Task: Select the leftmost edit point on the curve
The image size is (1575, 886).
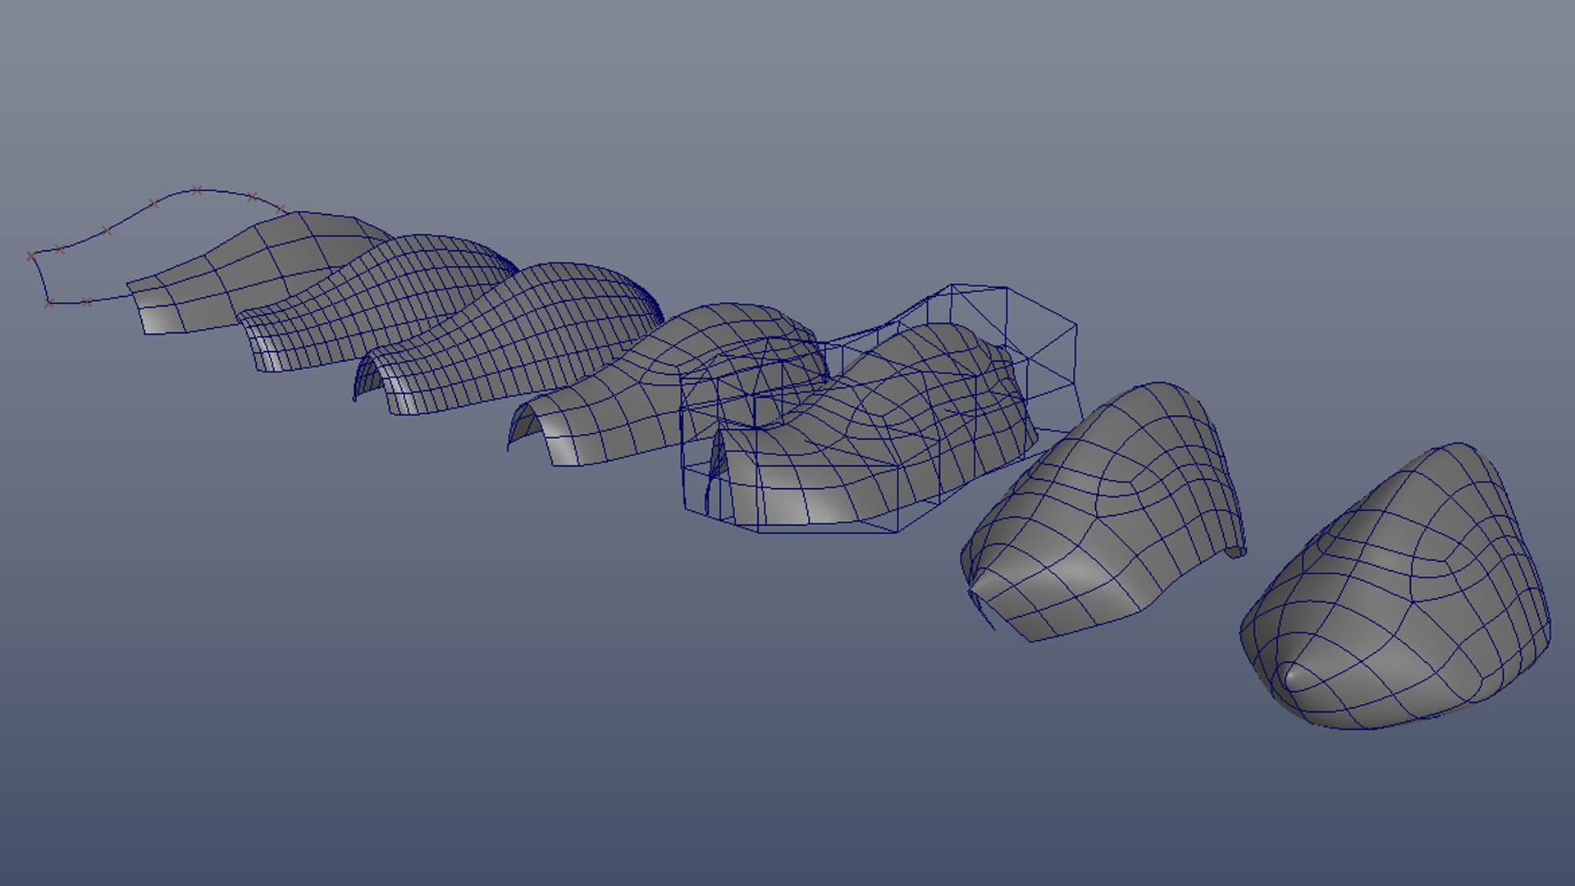Action: pos(31,256)
